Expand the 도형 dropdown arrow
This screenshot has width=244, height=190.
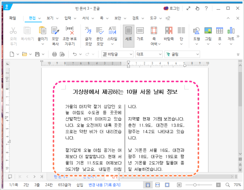197,44
